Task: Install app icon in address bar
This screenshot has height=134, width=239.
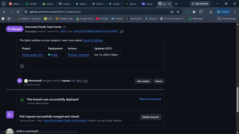Action: (x=172, y=12)
